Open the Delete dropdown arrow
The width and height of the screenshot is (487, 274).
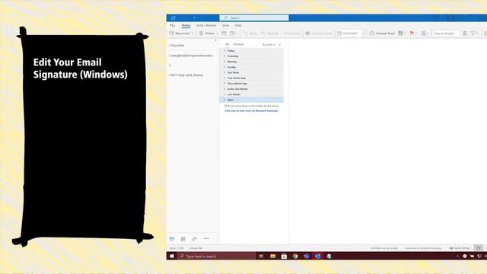[217, 33]
